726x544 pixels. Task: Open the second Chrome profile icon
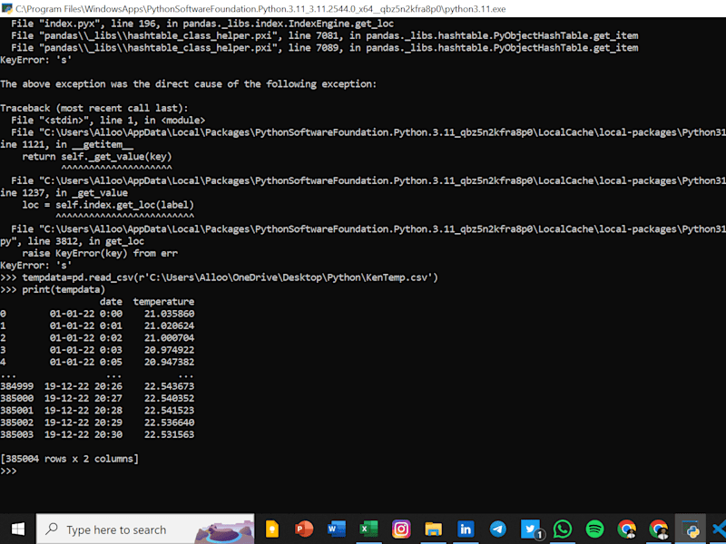659,529
